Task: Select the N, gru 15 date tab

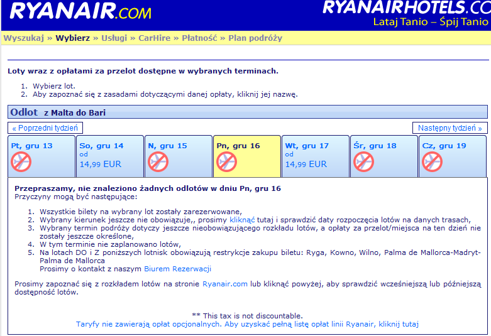Action: (179, 156)
